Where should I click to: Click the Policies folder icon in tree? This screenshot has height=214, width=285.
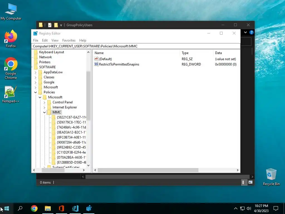[x=40, y=92]
